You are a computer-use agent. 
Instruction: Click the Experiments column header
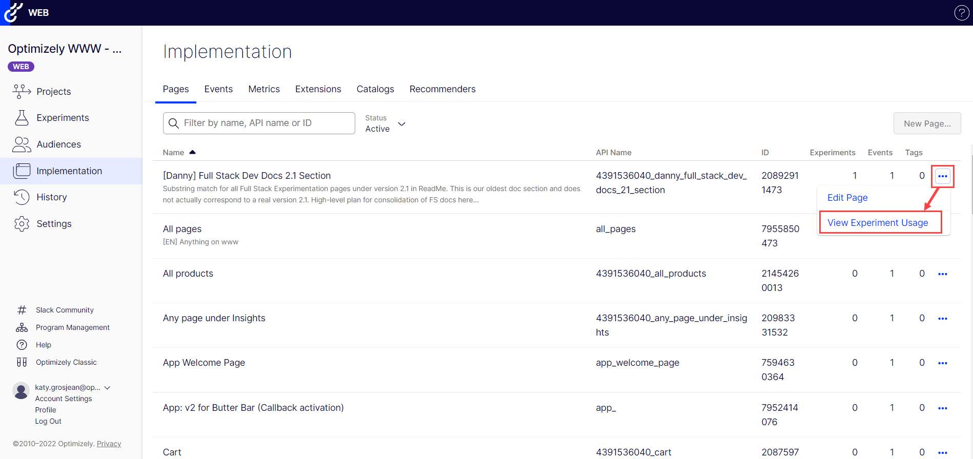coord(833,153)
